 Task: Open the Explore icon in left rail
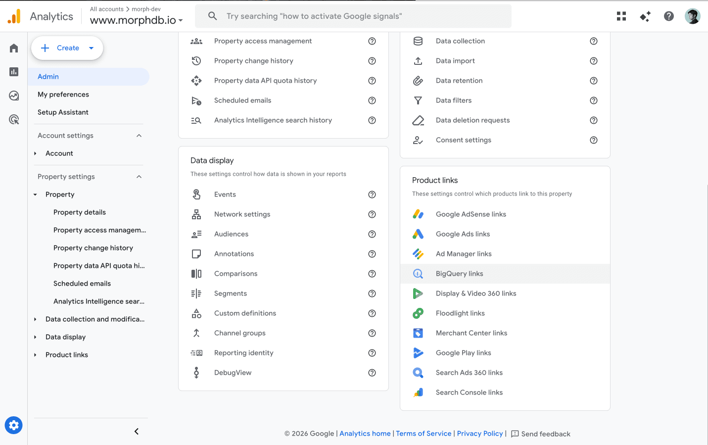[14, 96]
